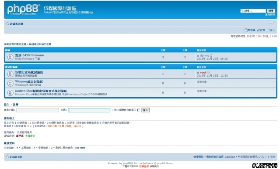Toggle the auto-login checkbox

click(x=139, y=110)
